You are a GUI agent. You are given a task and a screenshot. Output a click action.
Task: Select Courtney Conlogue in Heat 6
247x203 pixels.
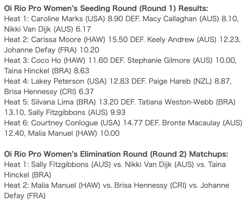point(64,123)
